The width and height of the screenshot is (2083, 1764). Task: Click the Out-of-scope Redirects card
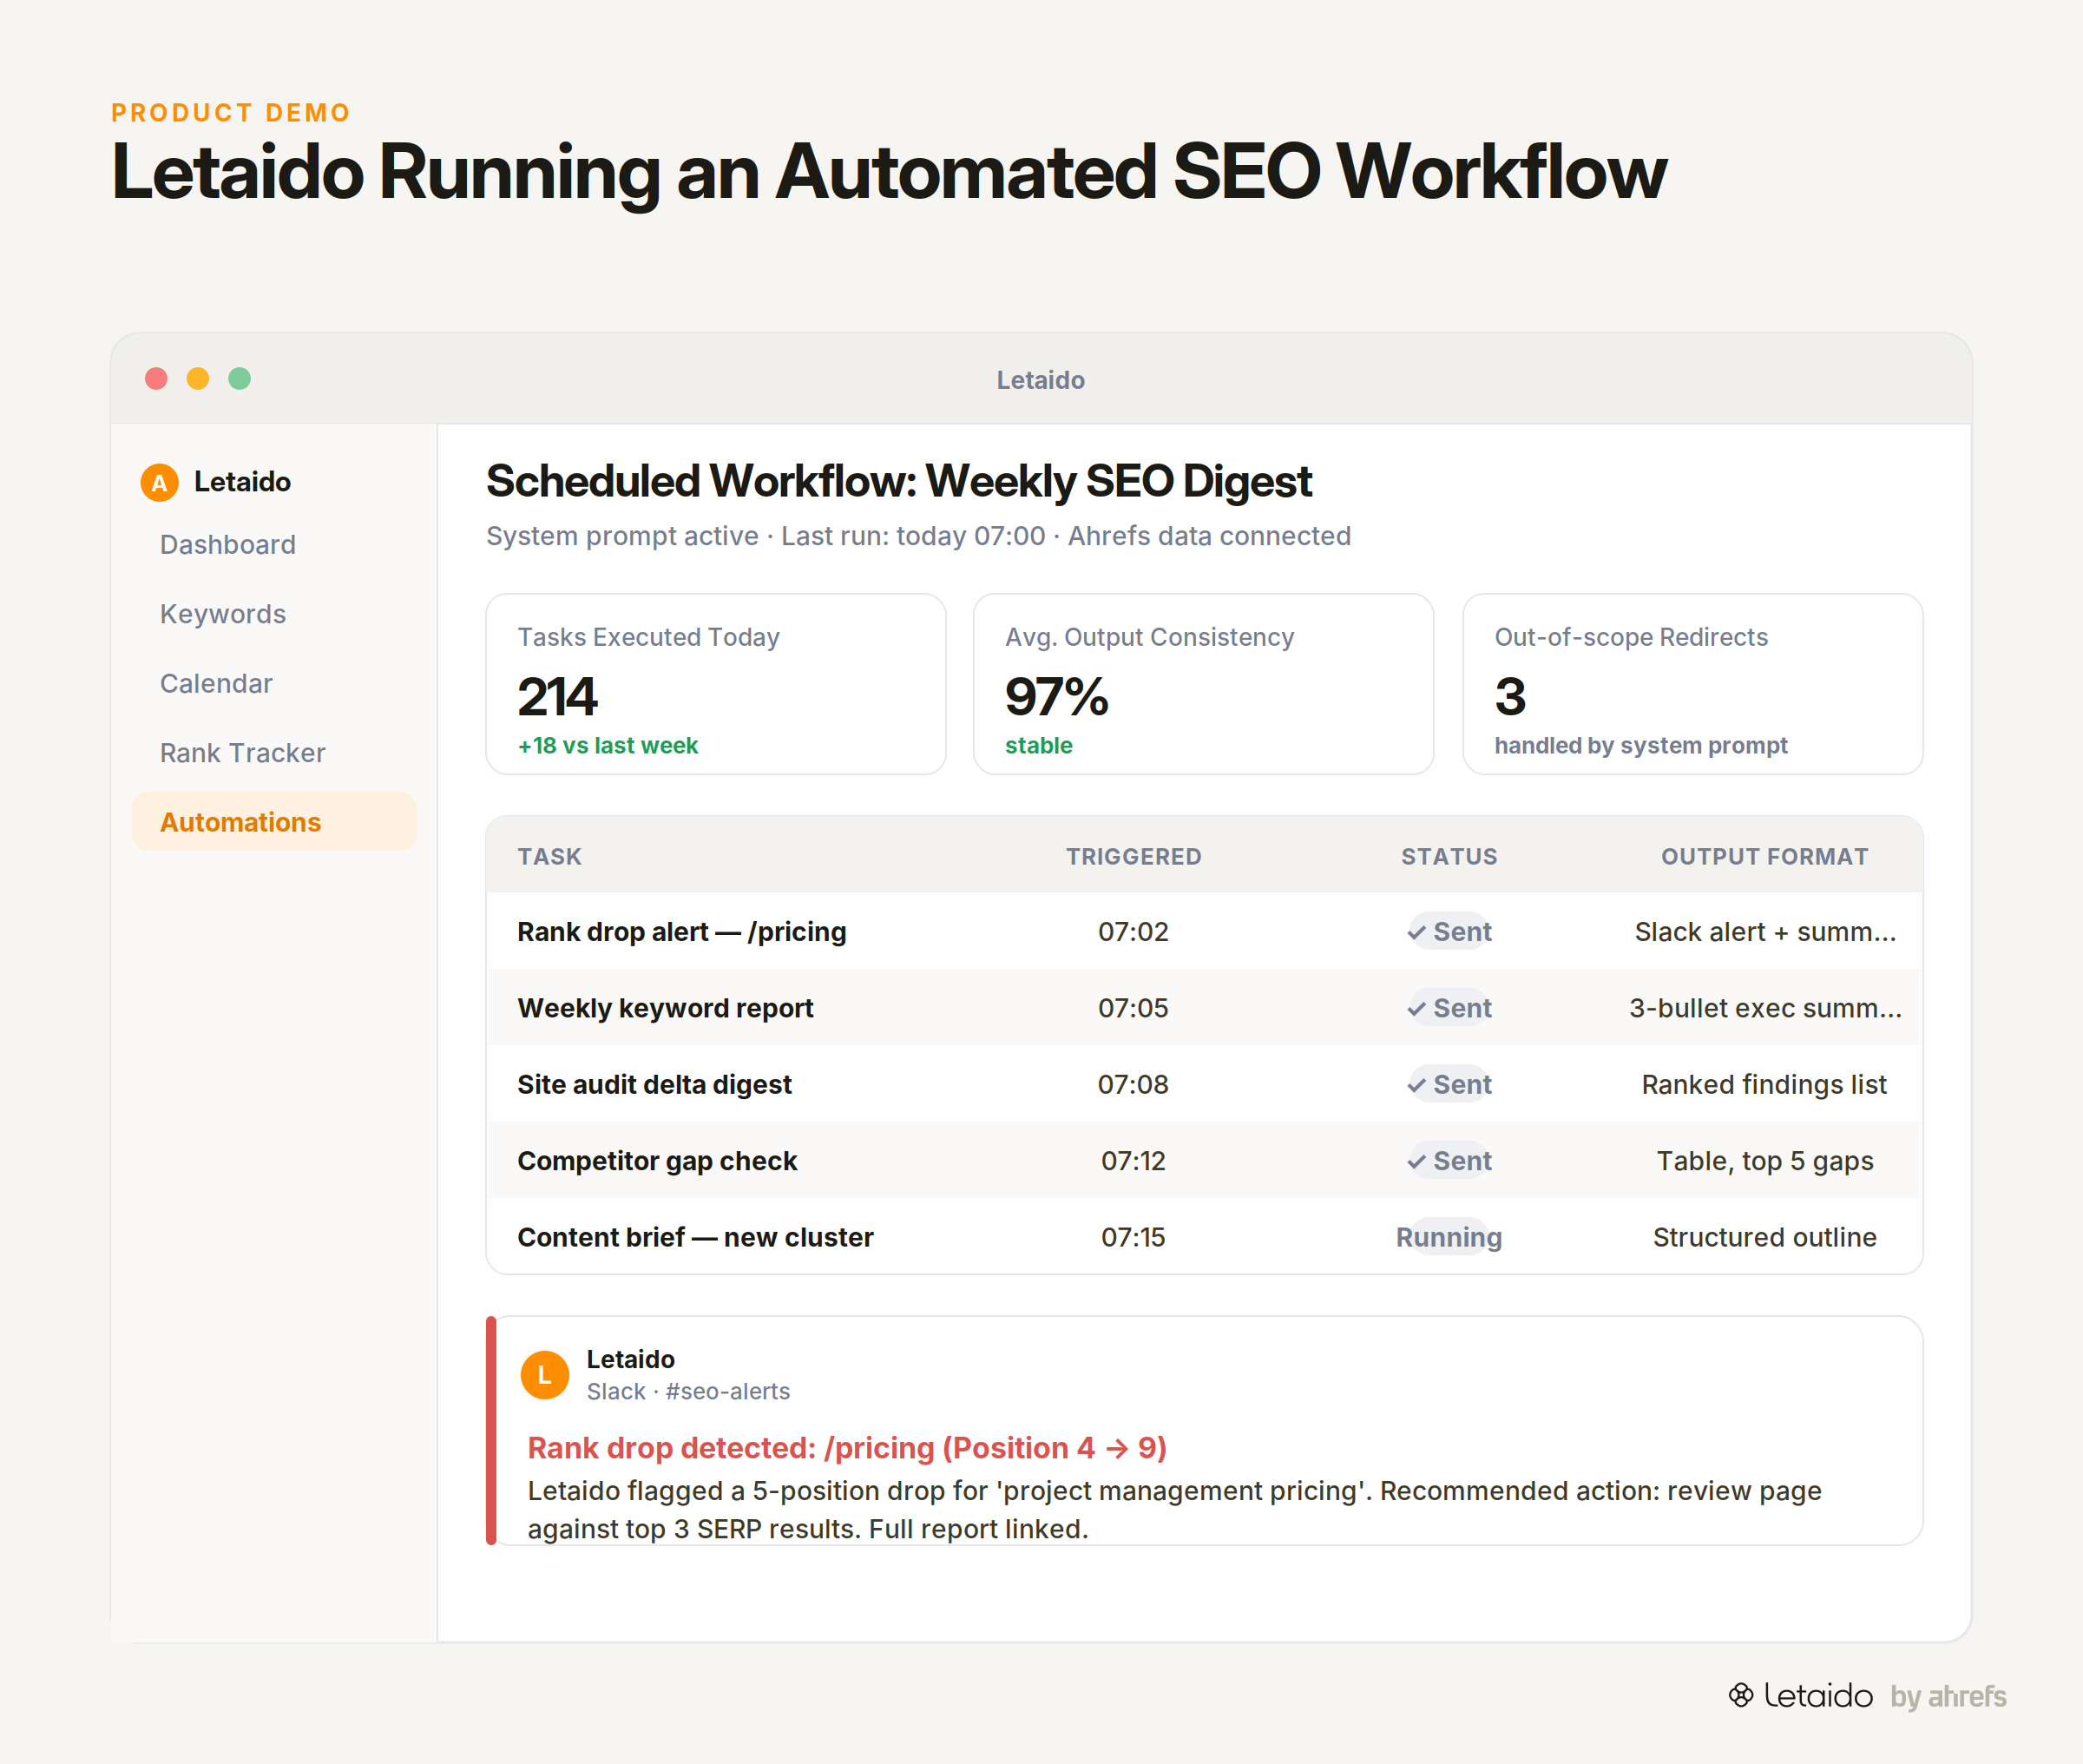[x=1693, y=684]
